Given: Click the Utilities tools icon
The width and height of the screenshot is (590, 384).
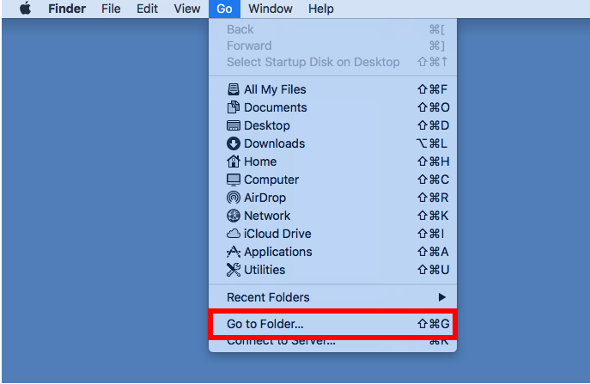Looking at the screenshot, I should pos(234,270).
